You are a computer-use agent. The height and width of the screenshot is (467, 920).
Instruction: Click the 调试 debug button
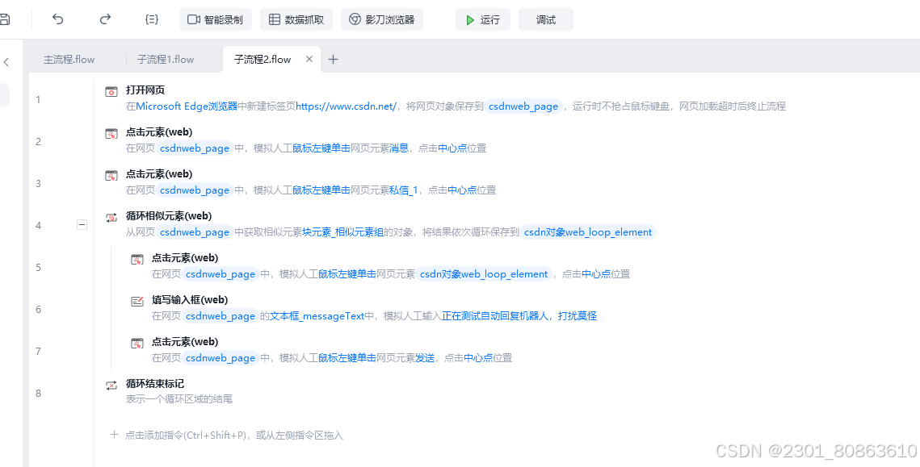pos(546,19)
